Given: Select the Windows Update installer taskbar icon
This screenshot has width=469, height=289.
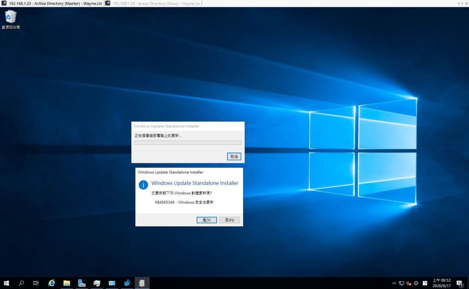Looking at the screenshot, I should click(x=142, y=283).
